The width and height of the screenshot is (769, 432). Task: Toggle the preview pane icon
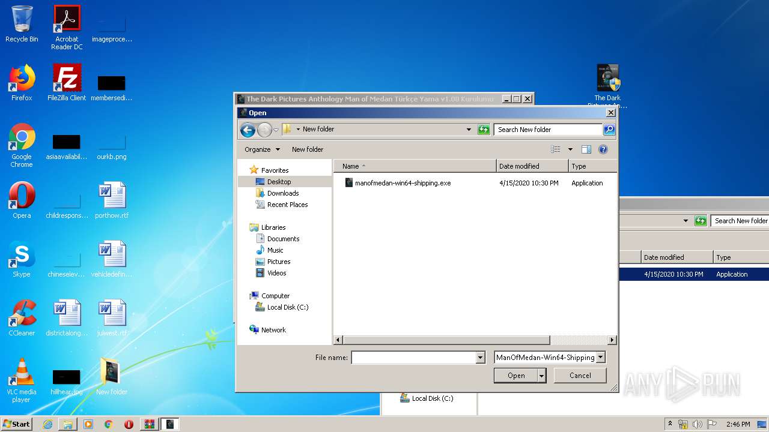point(586,149)
